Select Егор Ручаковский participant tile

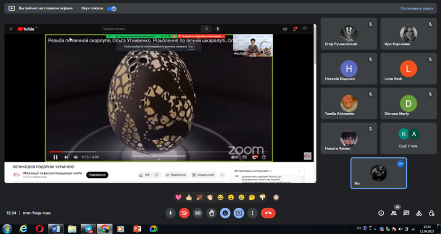[x=349, y=34]
